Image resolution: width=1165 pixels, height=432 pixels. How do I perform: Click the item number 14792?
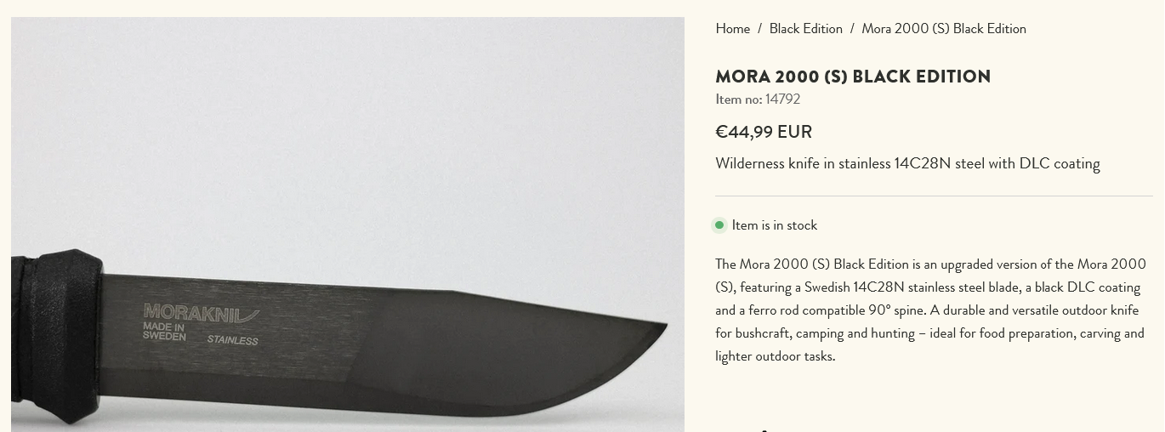click(x=782, y=99)
